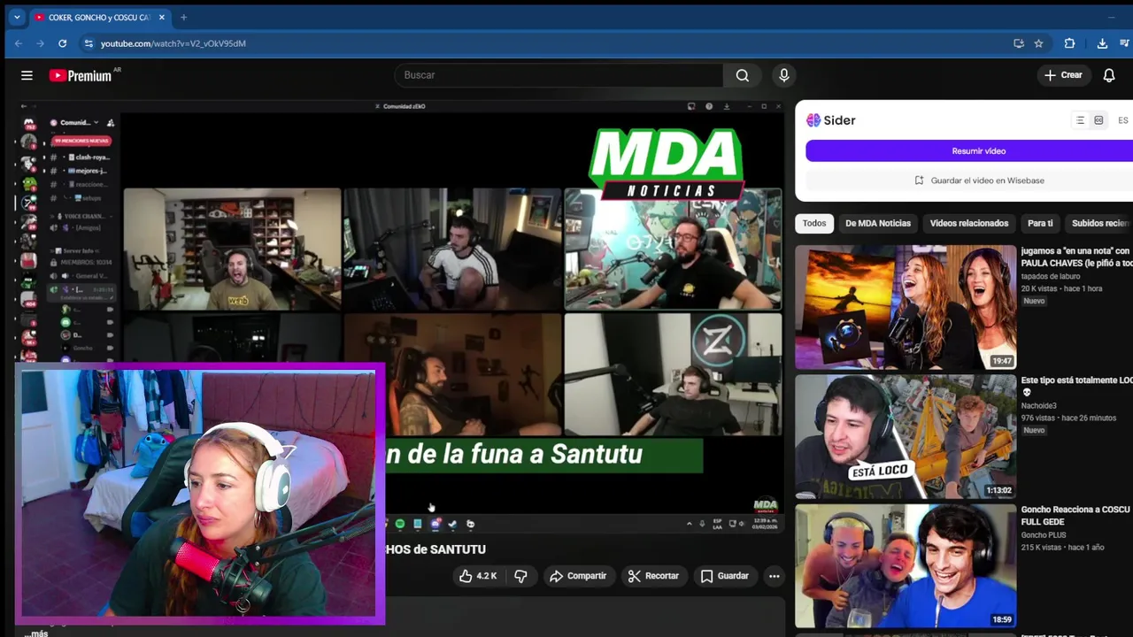Like the video with 4.2 K button
Image resolution: width=1133 pixels, height=637 pixels.
[478, 576]
